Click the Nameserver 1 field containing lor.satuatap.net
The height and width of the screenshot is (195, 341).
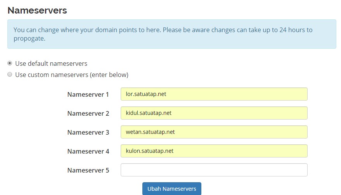(x=214, y=94)
